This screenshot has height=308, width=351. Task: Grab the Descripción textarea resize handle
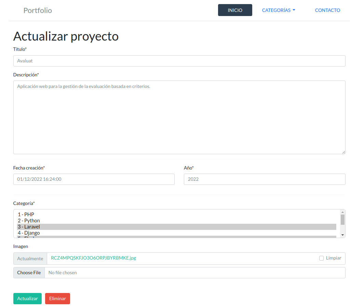tap(343, 152)
